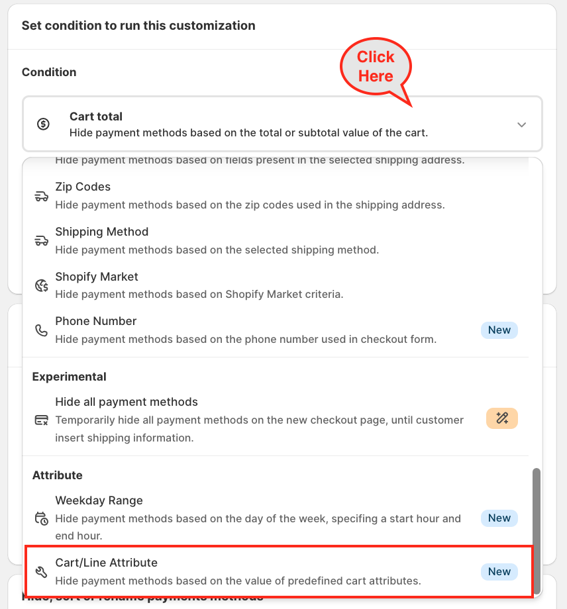Pick the Phone Number condition option
This screenshot has height=609, width=567.
click(245, 330)
